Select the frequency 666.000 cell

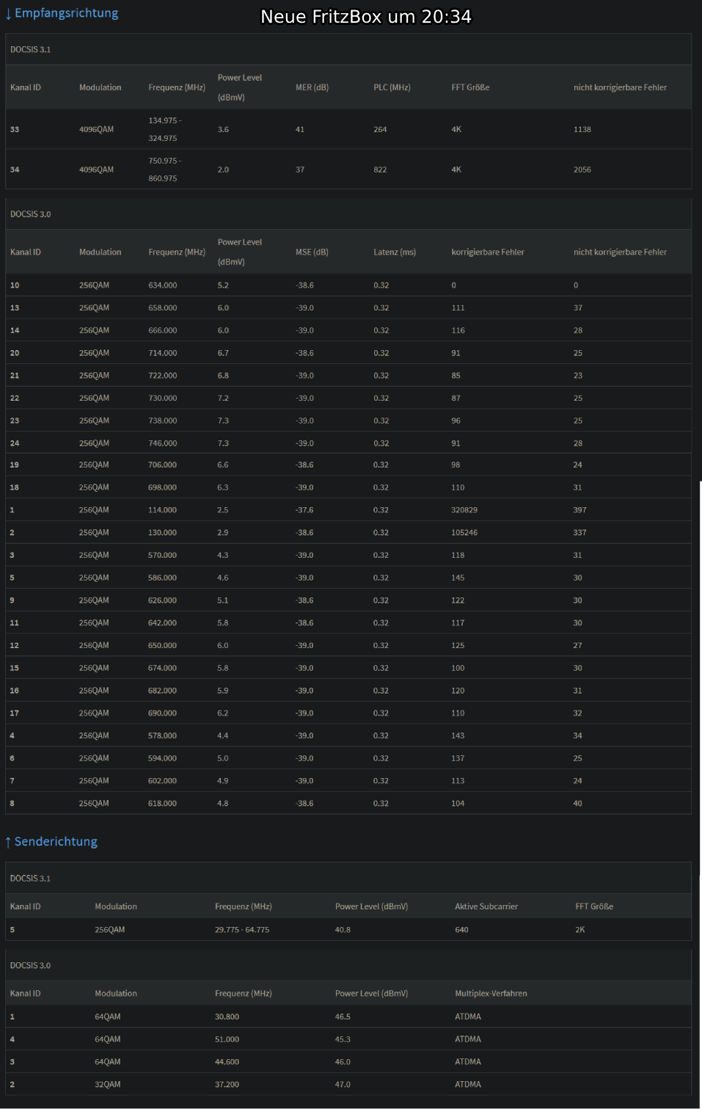point(163,331)
